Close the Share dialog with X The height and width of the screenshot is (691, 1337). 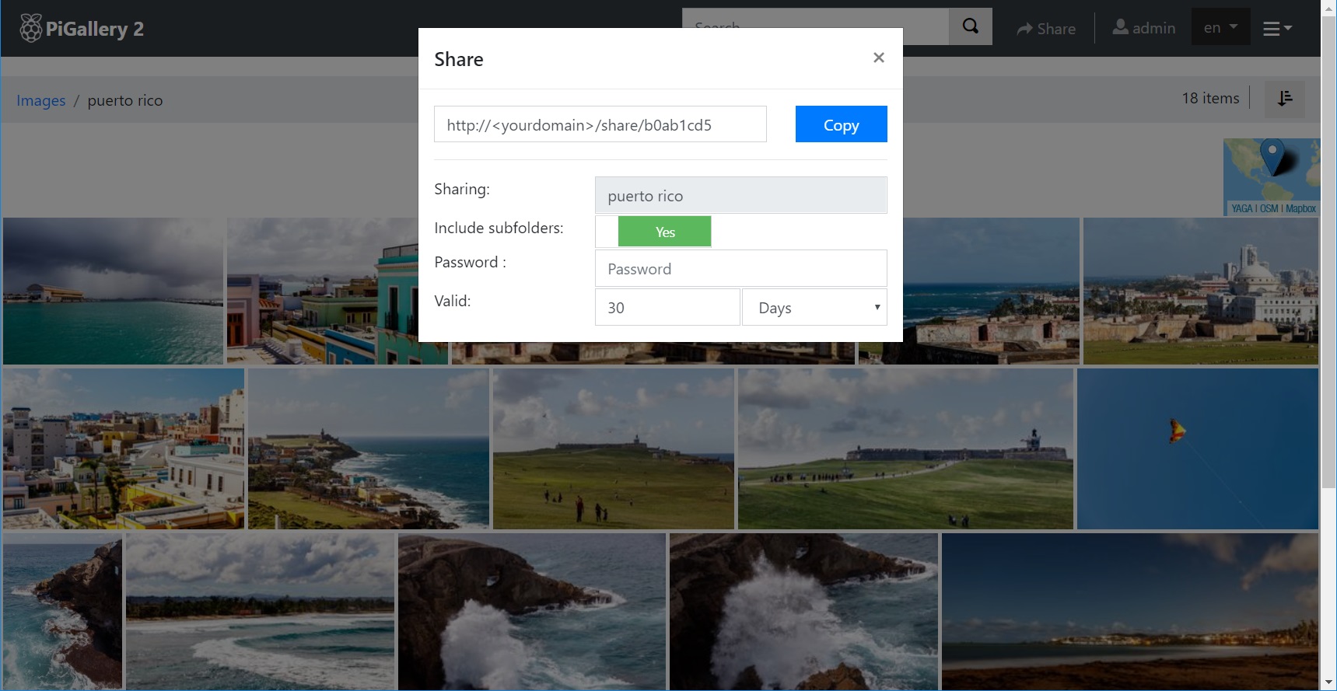point(878,58)
